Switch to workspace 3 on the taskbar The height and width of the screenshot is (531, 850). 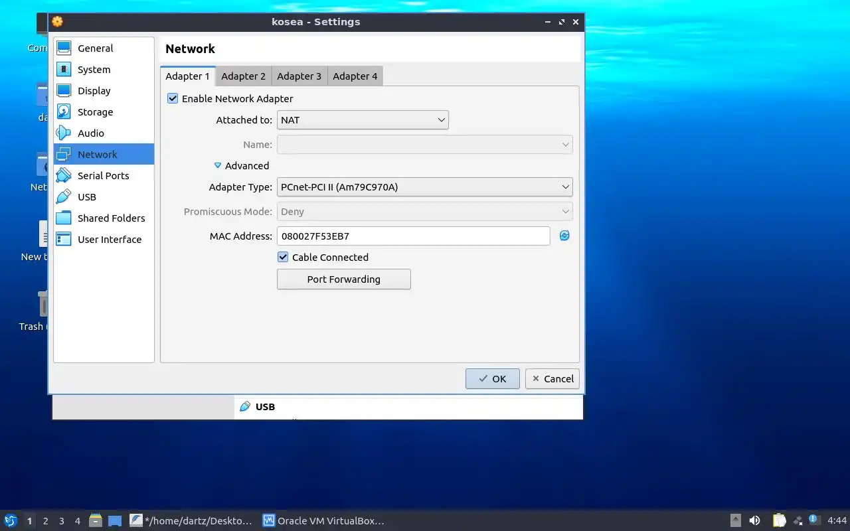(x=61, y=521)
